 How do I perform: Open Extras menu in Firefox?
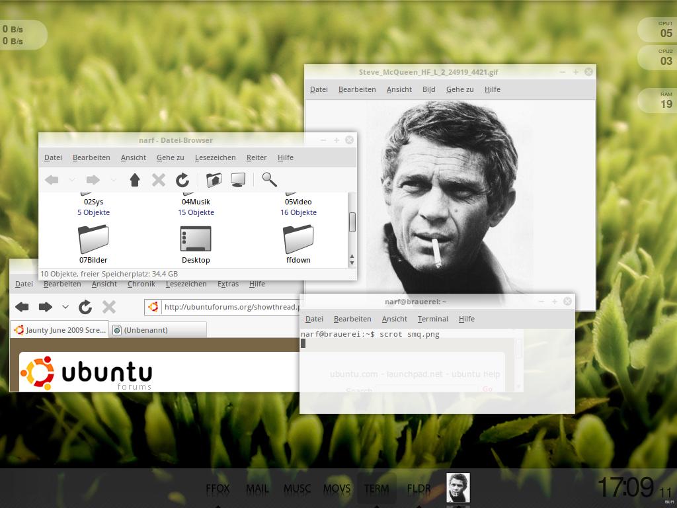coord(228,284)
